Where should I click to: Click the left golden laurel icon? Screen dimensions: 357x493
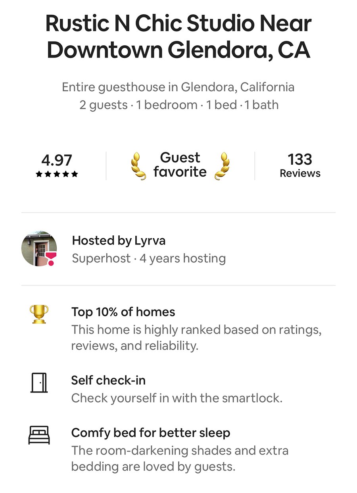(x=138, y=166)
